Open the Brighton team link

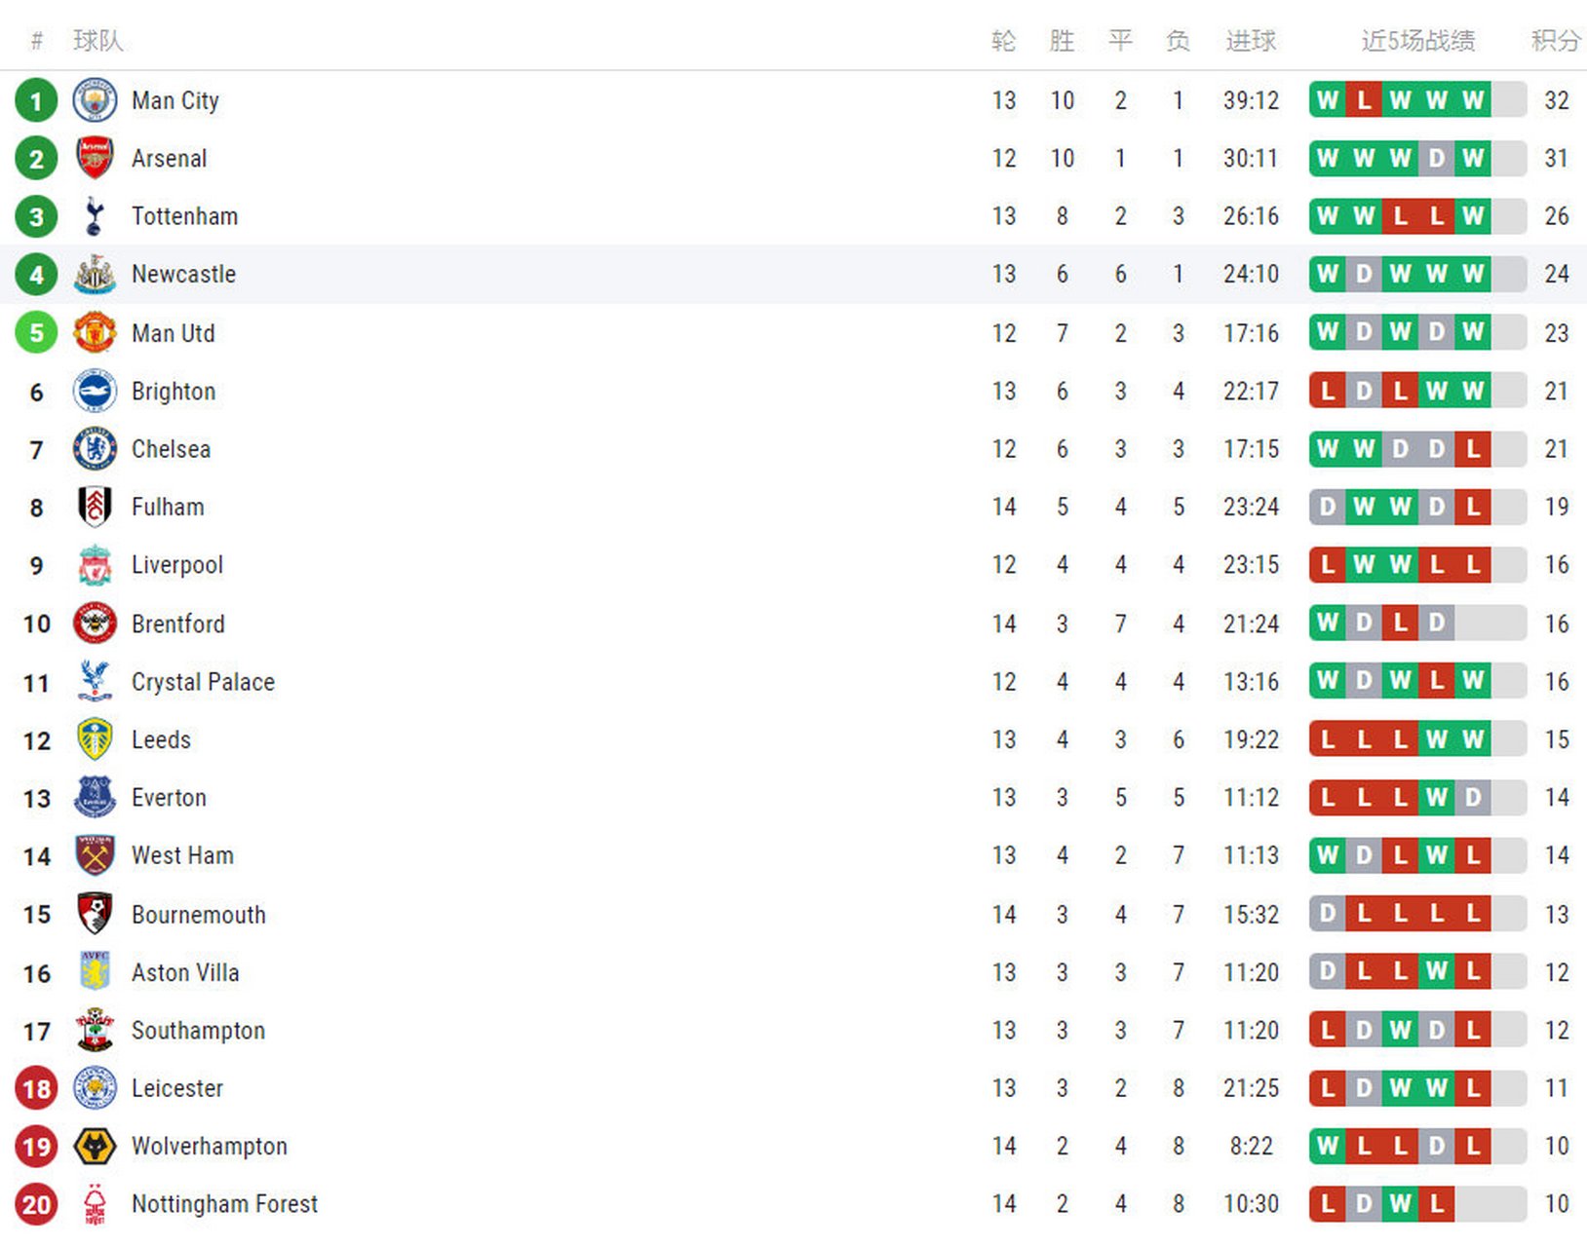[x=174, y=392]
